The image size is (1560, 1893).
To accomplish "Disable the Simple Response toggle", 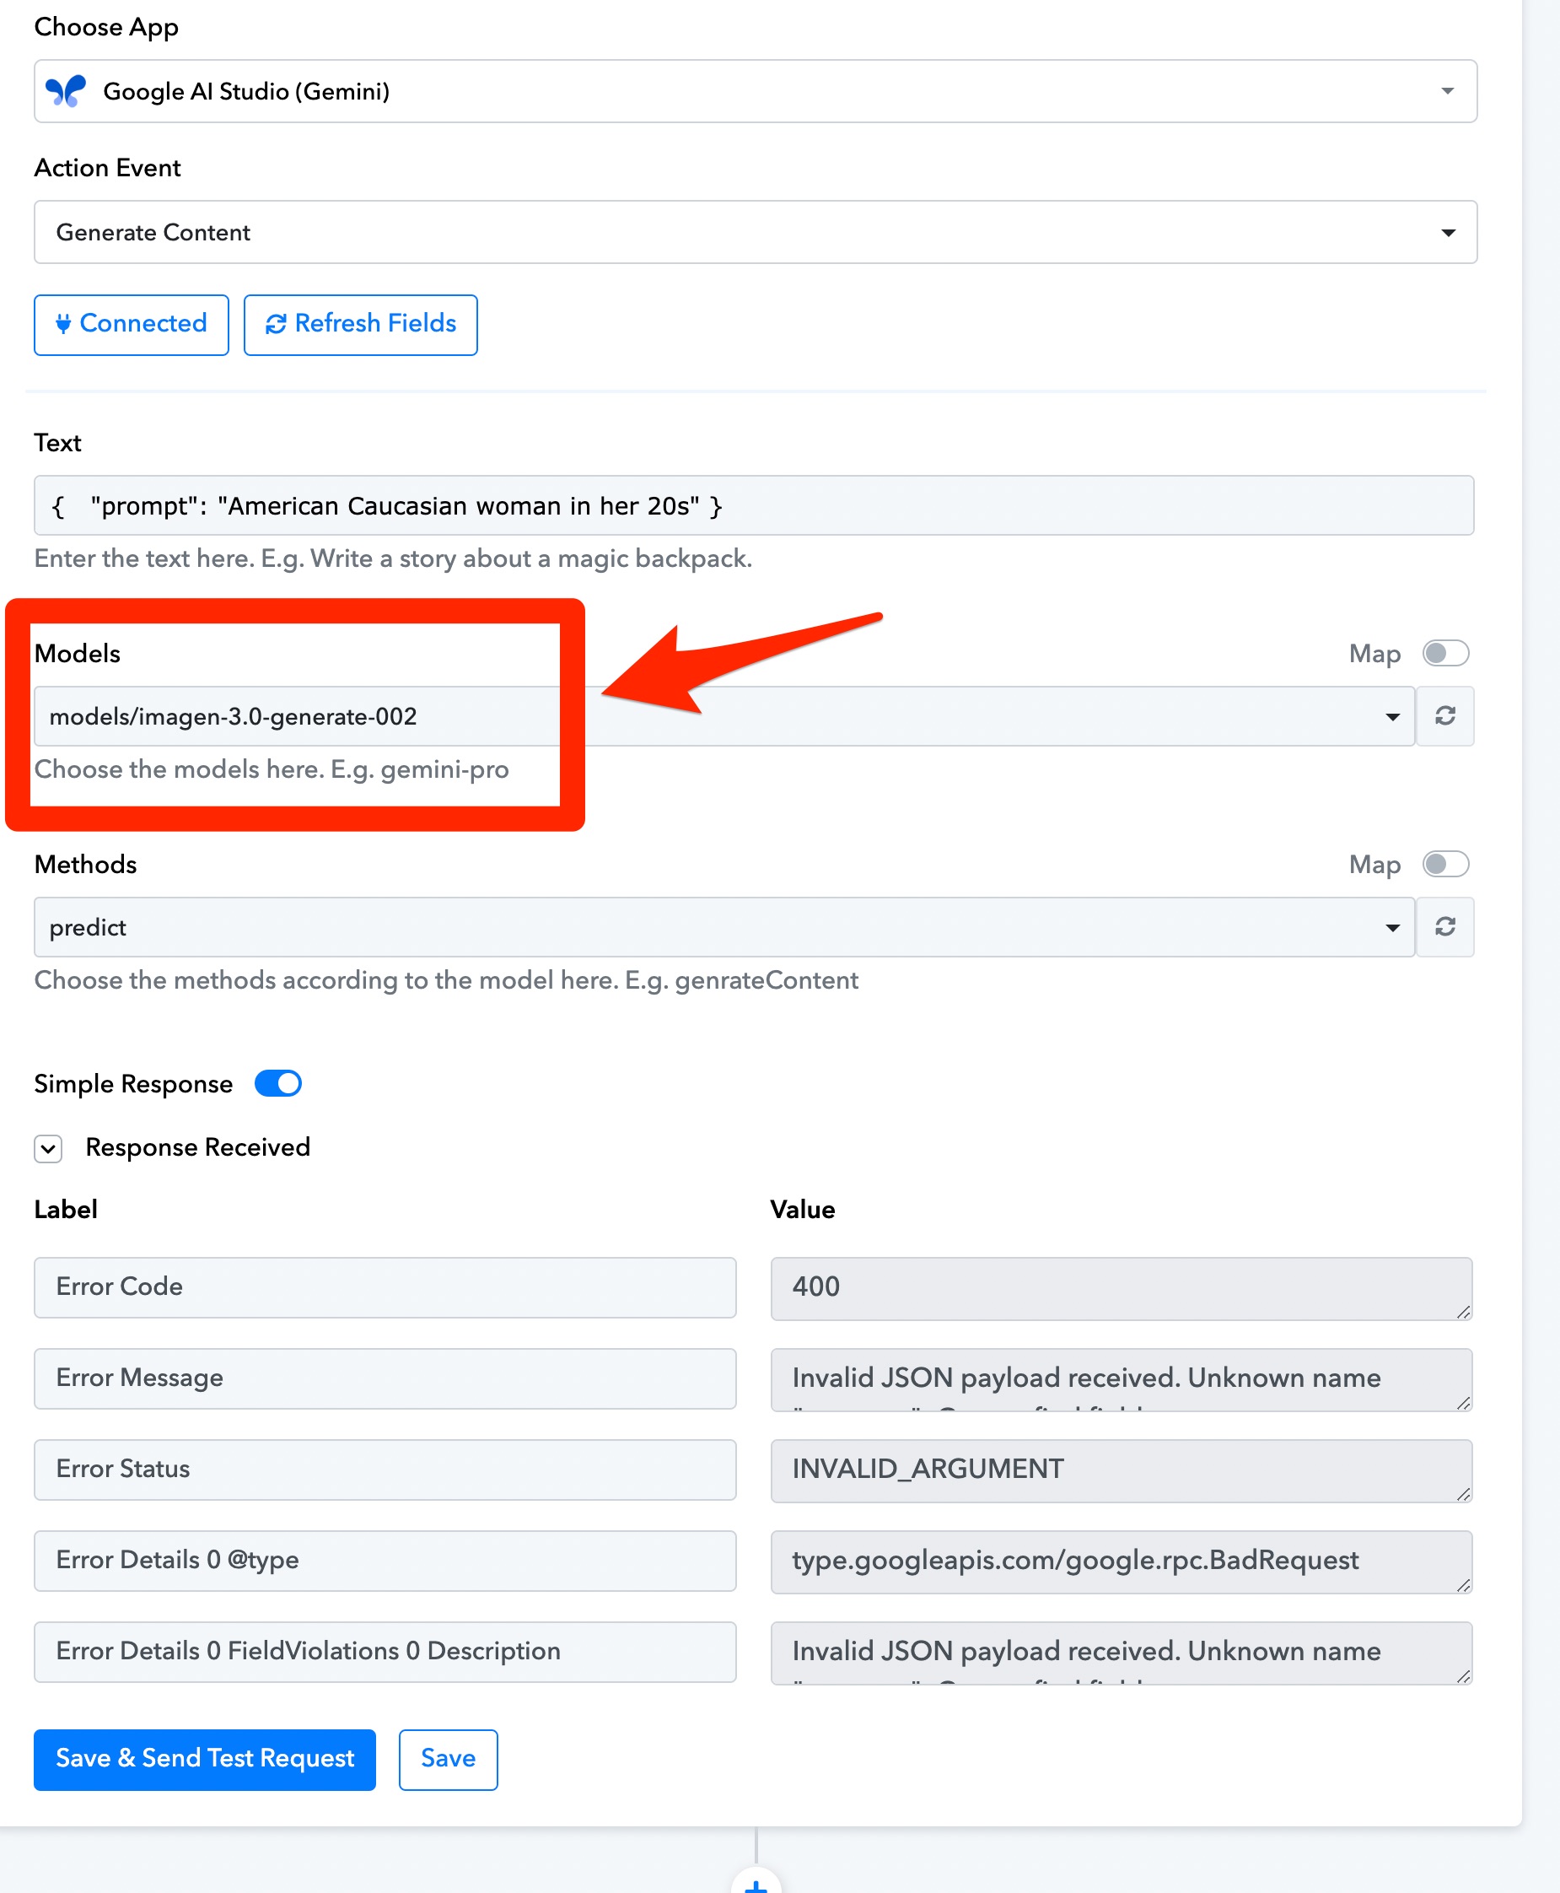I will [277, 1083].
